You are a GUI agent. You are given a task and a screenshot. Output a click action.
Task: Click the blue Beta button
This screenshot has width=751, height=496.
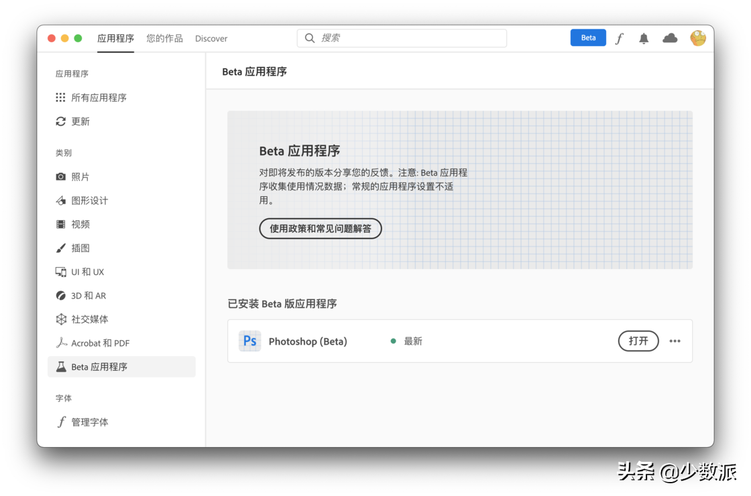(588, 37)
